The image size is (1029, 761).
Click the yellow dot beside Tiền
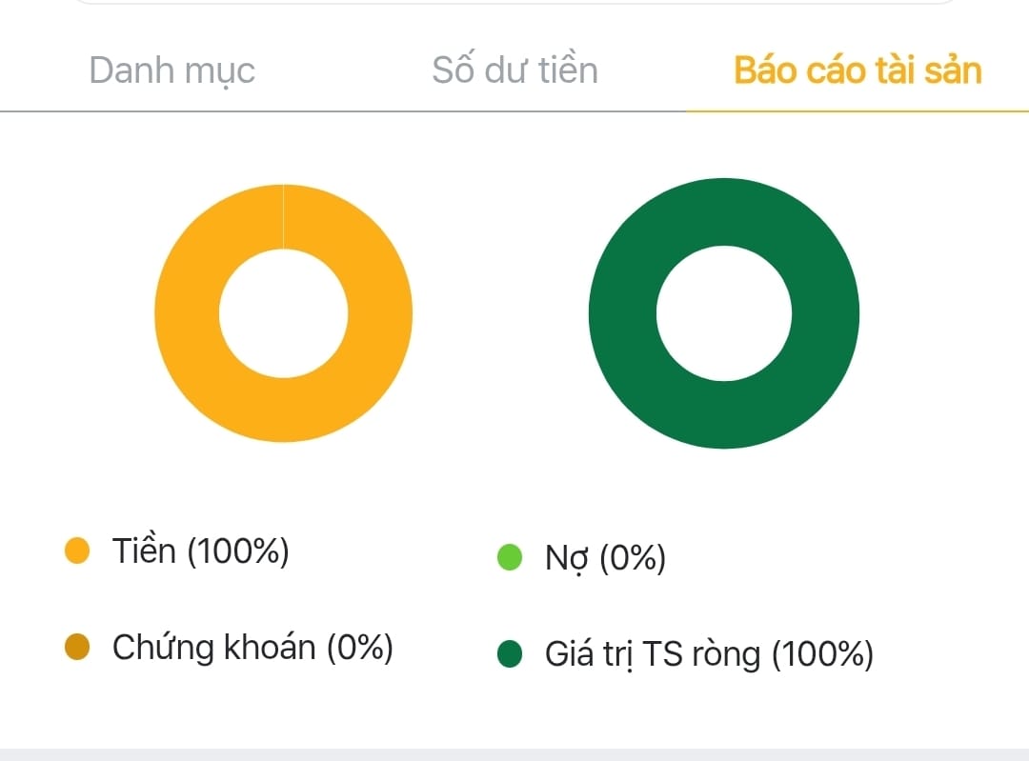[76, 551]
